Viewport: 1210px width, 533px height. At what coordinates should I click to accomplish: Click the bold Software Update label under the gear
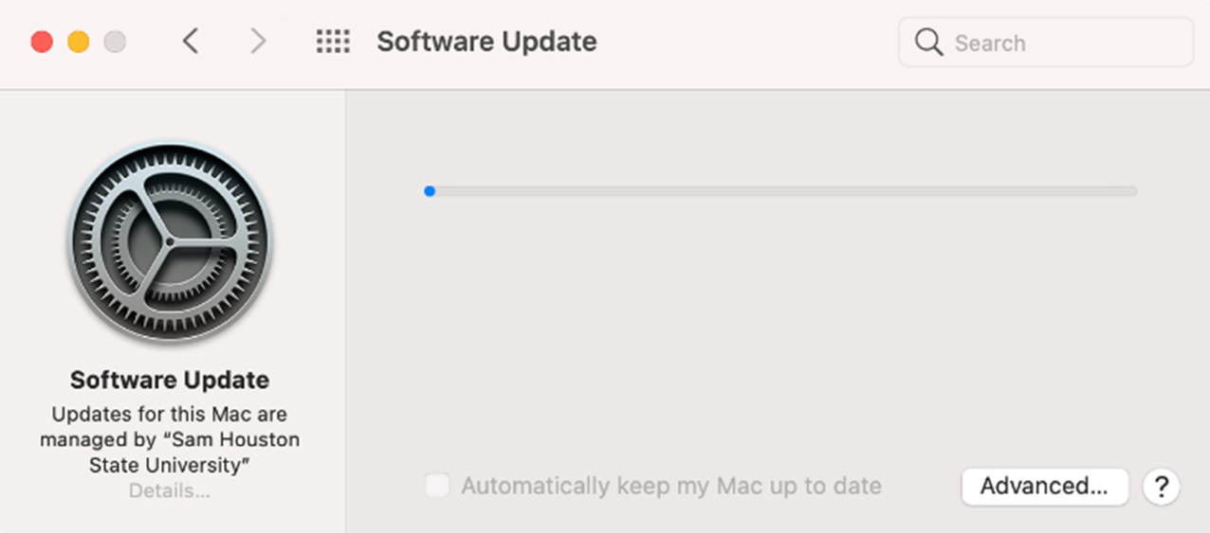[170, 380]
